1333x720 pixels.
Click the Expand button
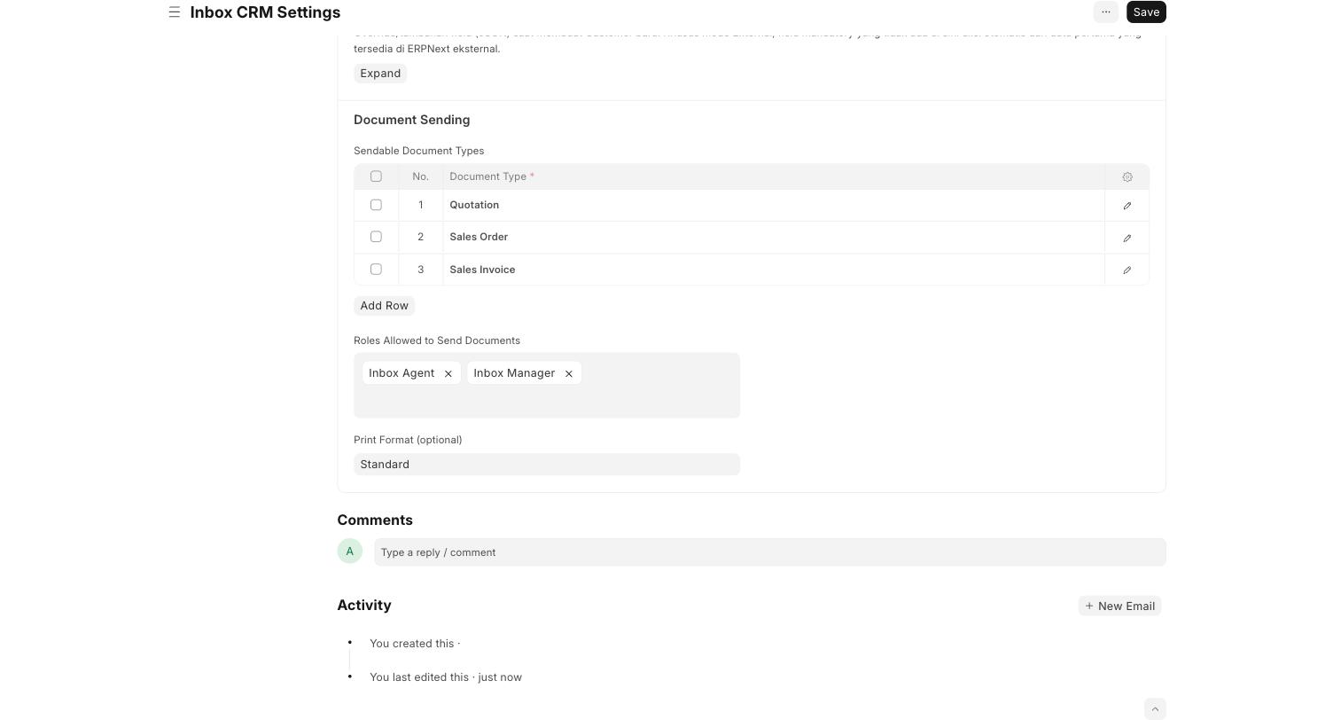(380, 74)
